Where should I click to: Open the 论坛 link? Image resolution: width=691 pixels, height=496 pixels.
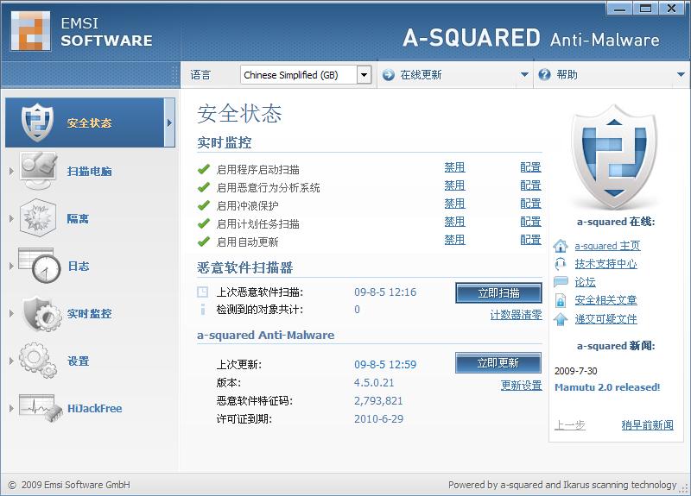[586, 282]
